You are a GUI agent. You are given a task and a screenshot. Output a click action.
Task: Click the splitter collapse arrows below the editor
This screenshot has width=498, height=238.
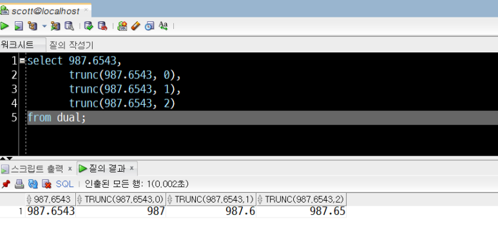click(6, 158)
